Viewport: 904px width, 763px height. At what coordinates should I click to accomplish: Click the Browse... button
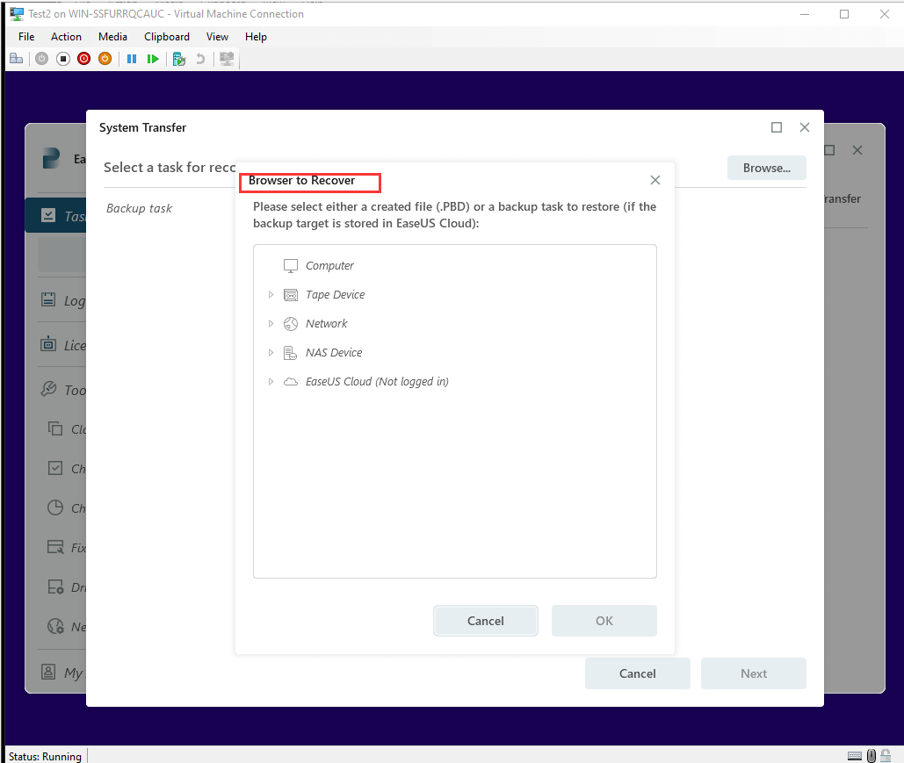[x=766, y=168]
